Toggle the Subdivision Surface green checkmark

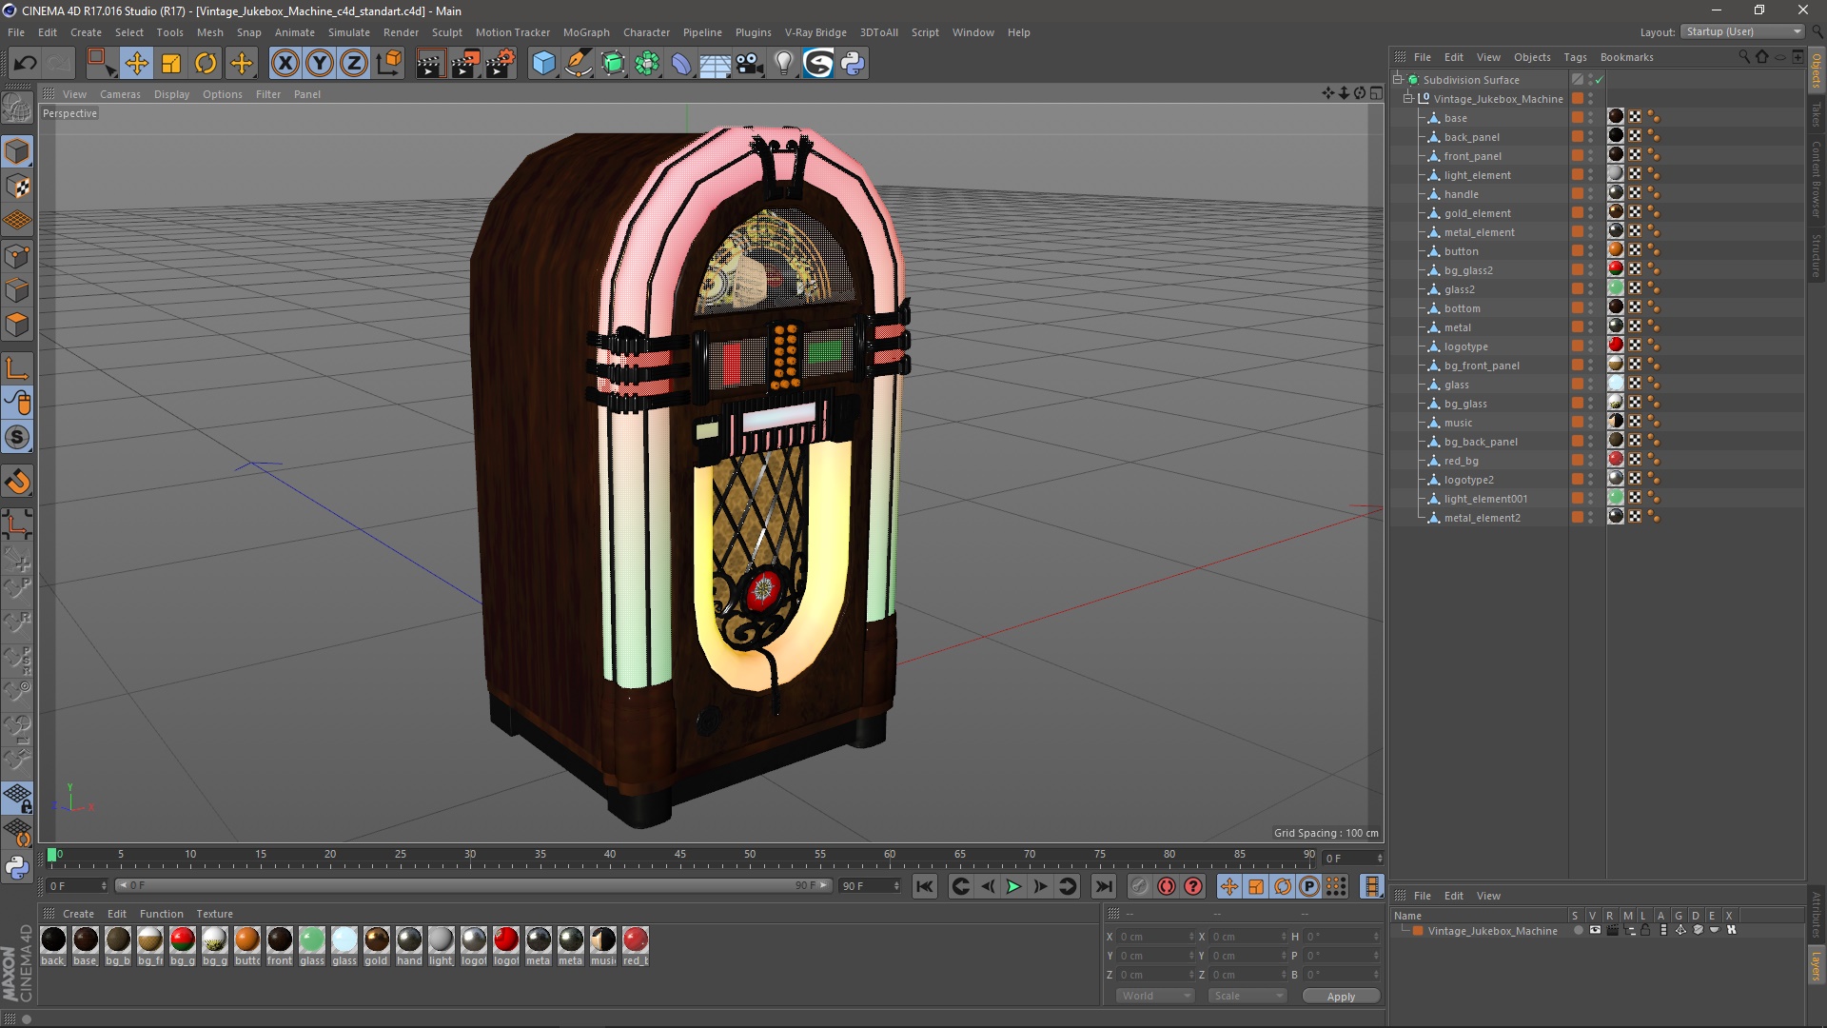[x=1600, y=80]
